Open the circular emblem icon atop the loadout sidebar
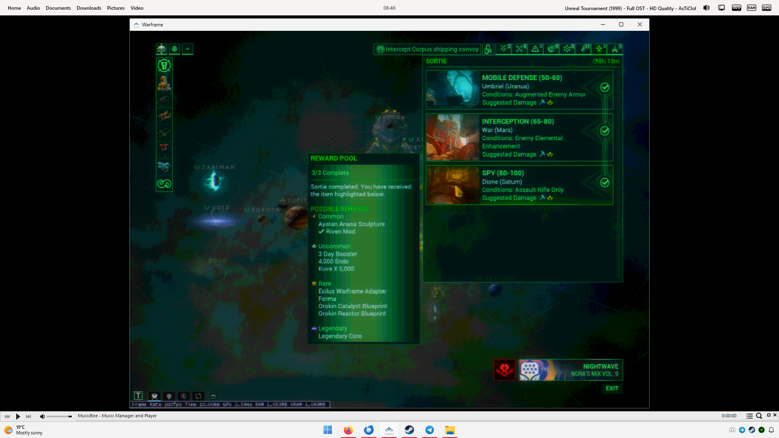Image resolution: width=779 pixels, height=438 pixels. (164, 65)
